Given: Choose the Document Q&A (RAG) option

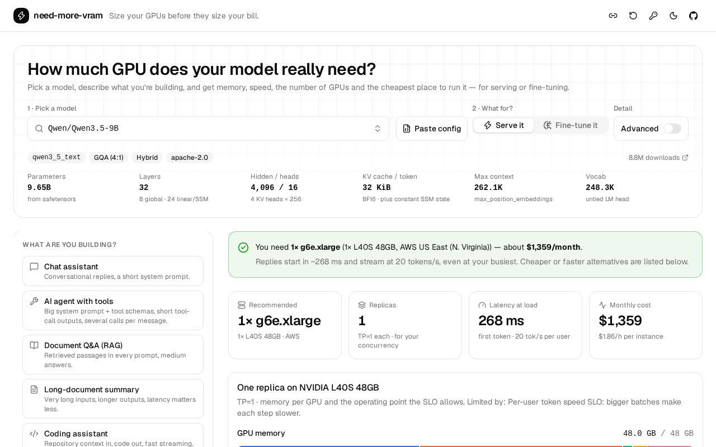Looking at the screenshot, I should click(x=113, y=354).
